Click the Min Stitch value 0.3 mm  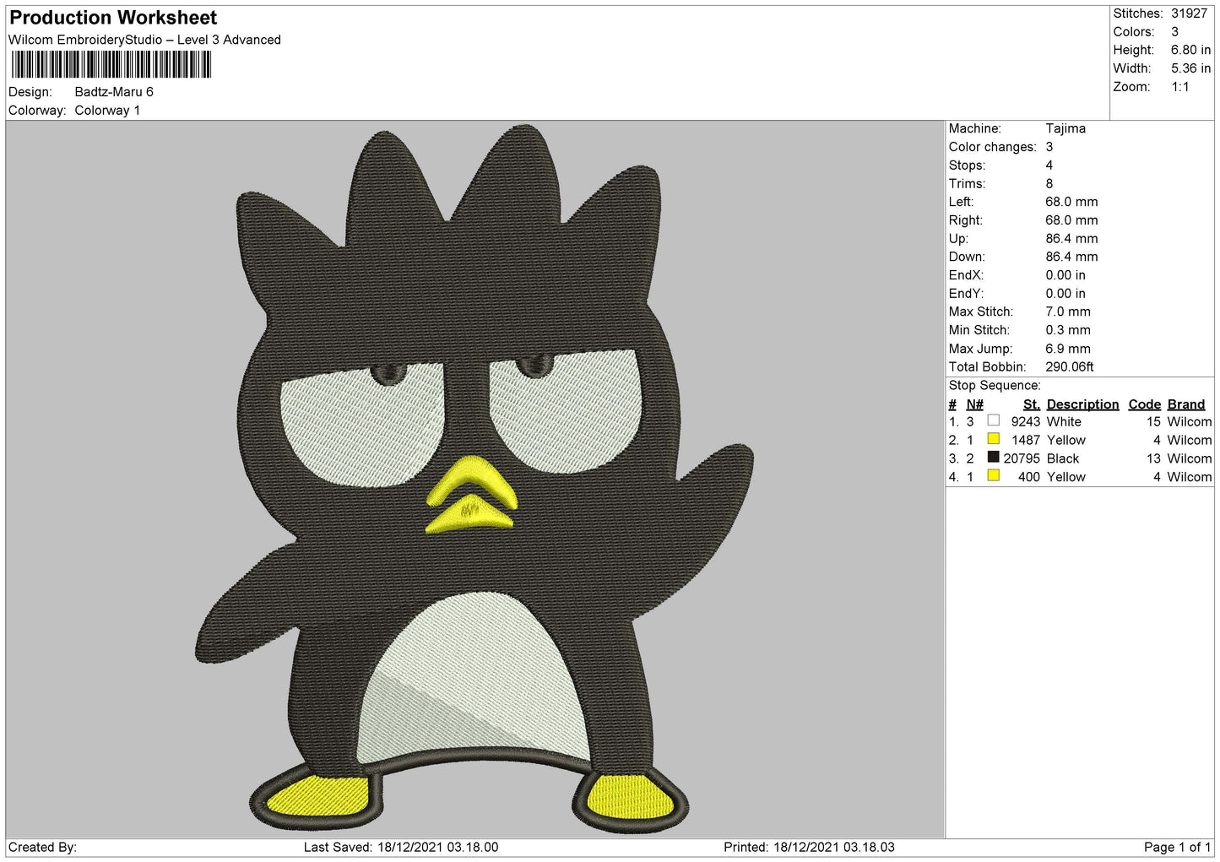(x=1068, y=330)
